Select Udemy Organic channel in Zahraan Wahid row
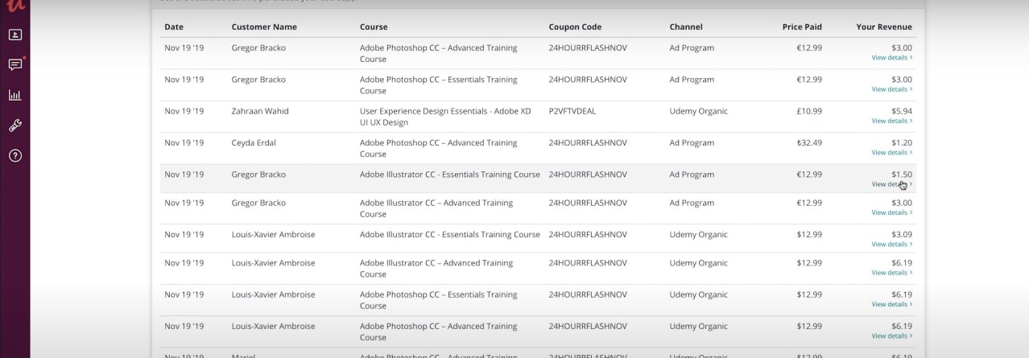Image resolution: width=1029 pixels, height=358 pixels. click(698, 111)
